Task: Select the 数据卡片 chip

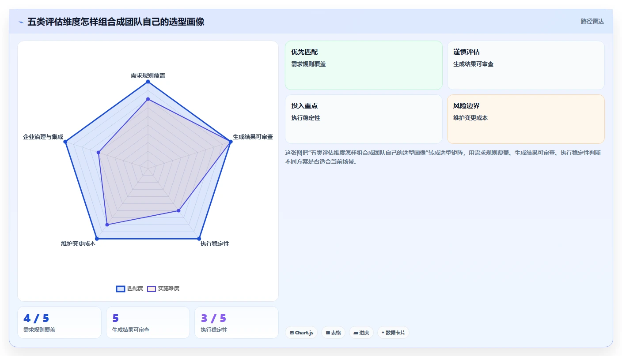Action: (x=393, y=333)
